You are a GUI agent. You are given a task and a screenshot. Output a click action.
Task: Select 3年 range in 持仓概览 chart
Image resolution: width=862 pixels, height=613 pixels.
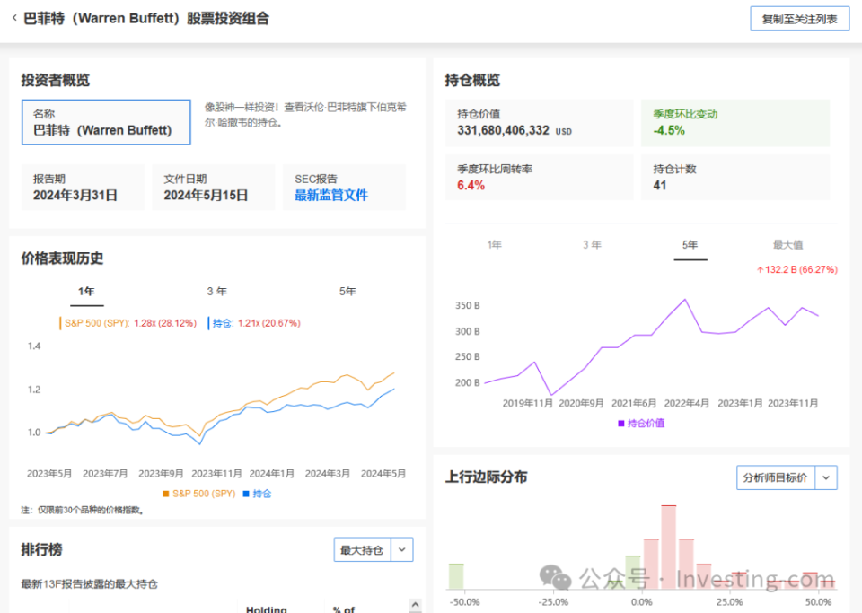coord(592,244)
